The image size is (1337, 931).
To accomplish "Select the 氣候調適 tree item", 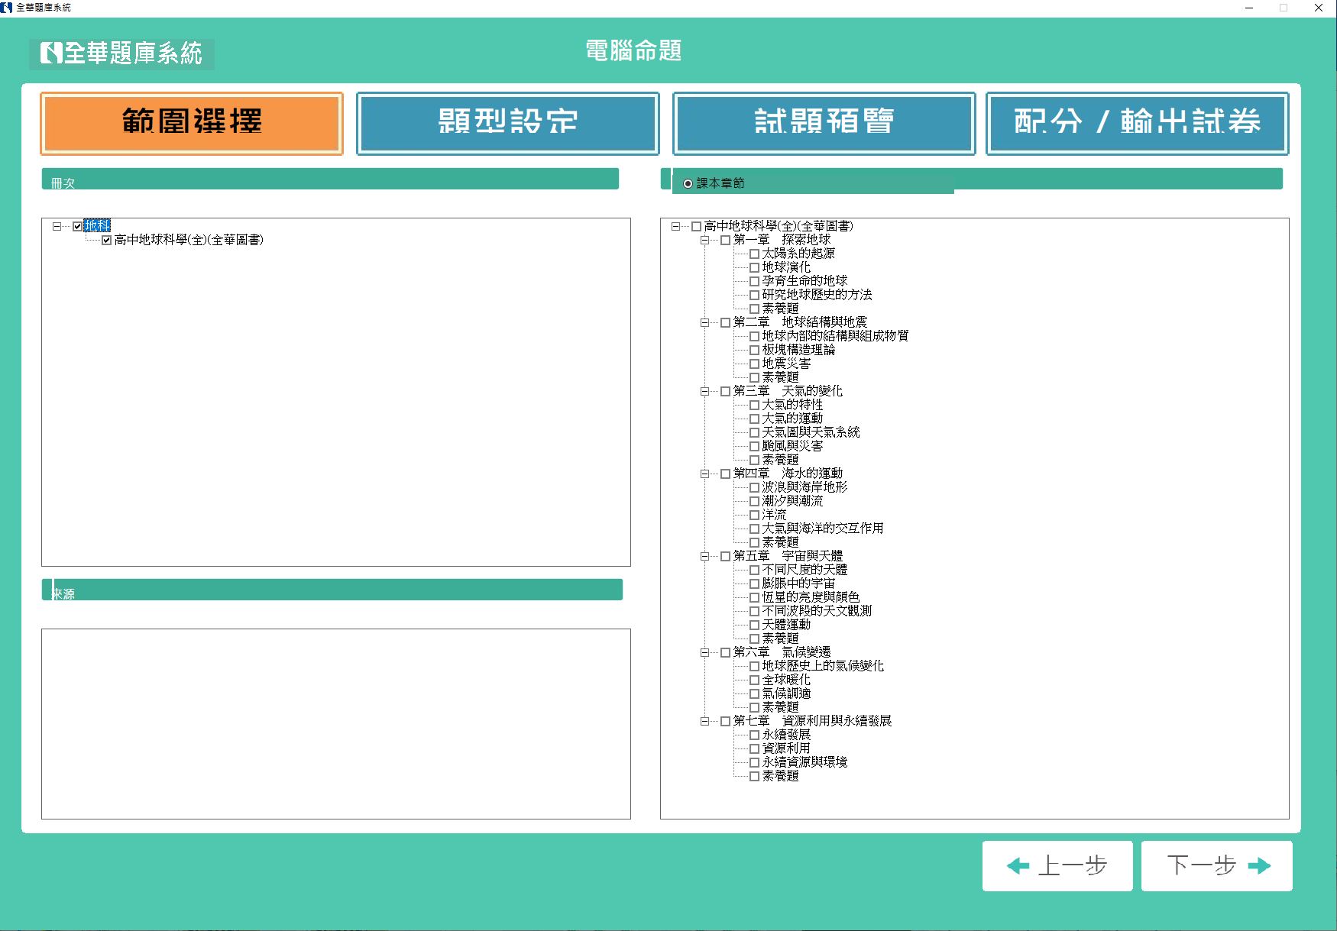I will coord(786,693).
